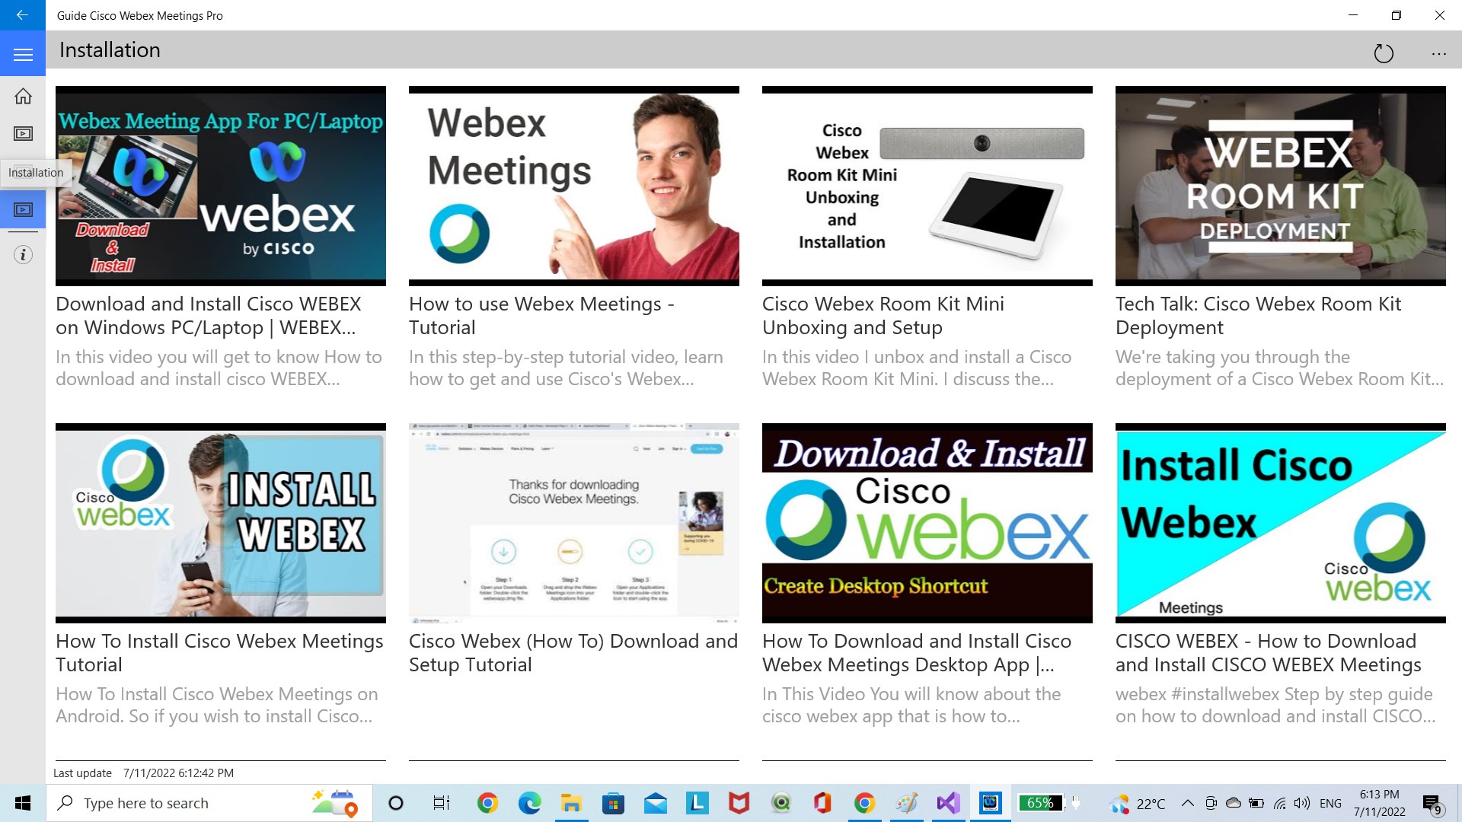Open Webex Meeting App For PC thumbnail
This screenshot has width=1462, height=822.
tap(220, 186)
